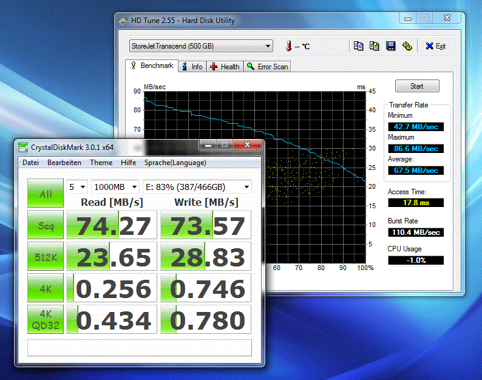Screen dimensions: 482x380
Task: Click the Start benchmark button in HD Tune
Action: [417, 86]
